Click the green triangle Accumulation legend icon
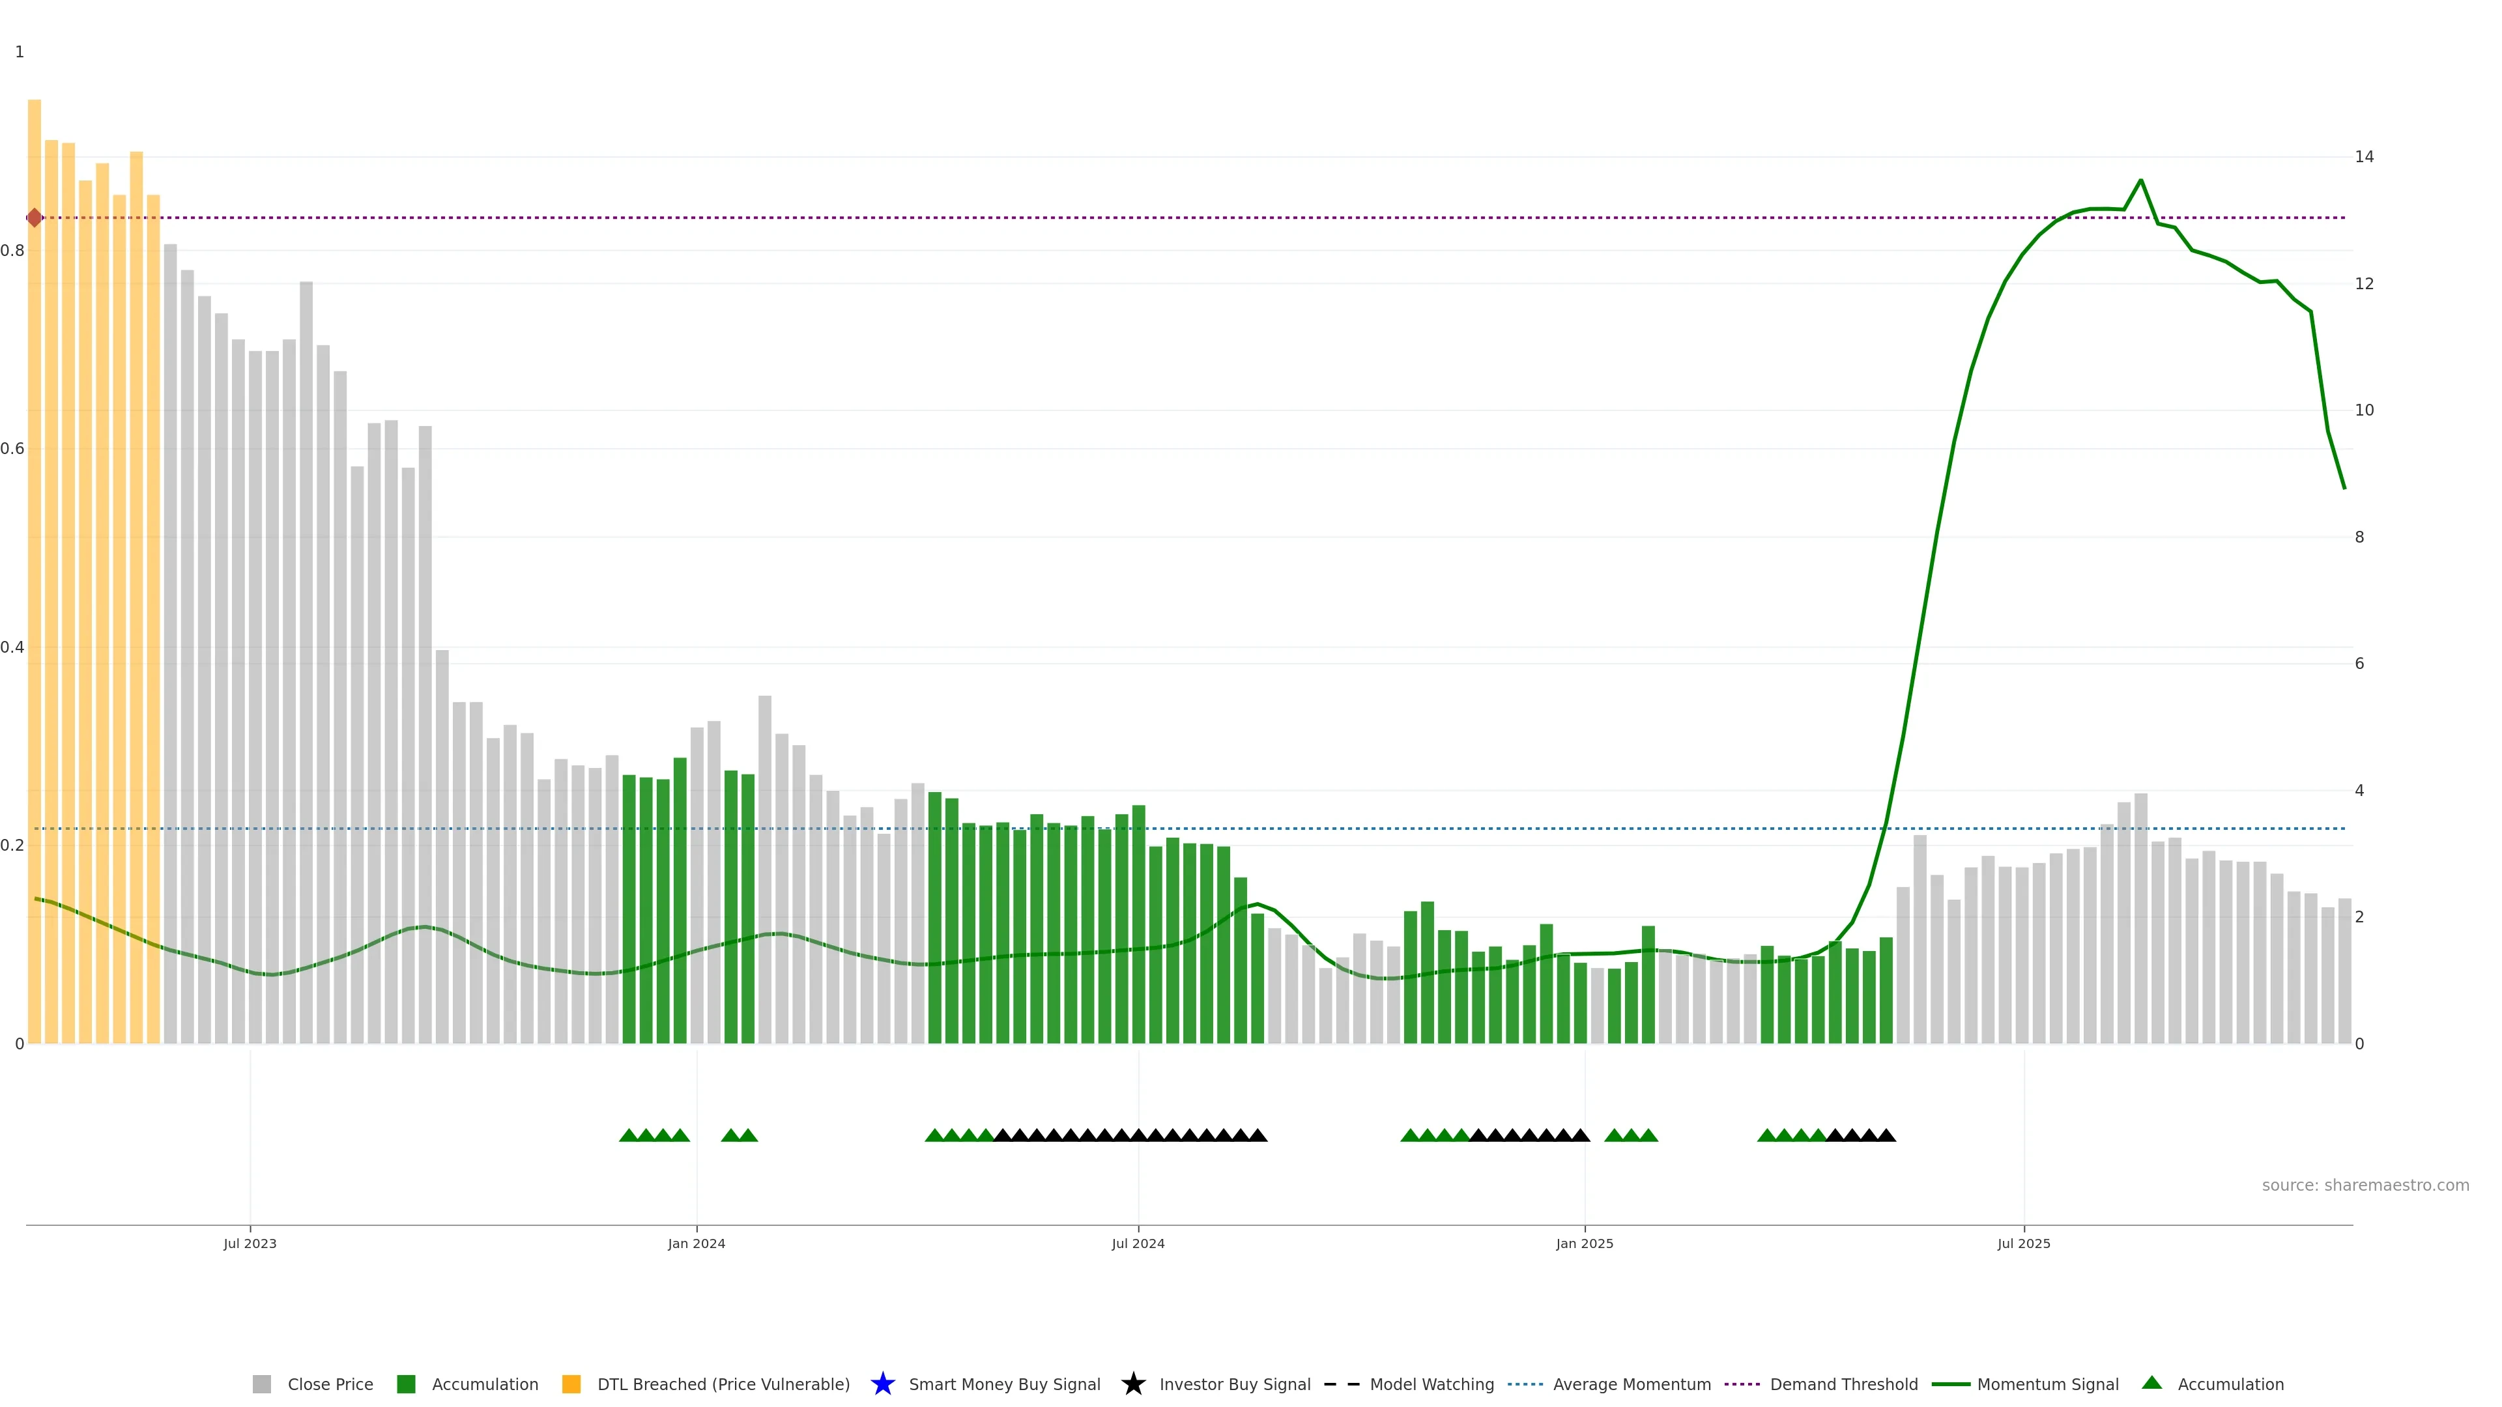 (2151, 1383)
